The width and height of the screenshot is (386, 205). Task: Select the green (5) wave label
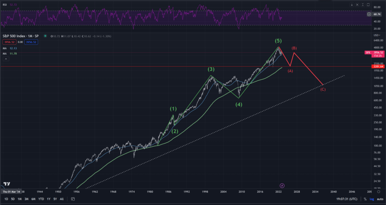point(278,41)
